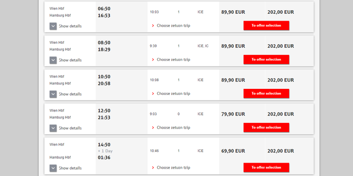Image resolution: width=353 pixels, height=176 pixels.
Task: Select the 69,90 EUR fare price
Action: (233, 151)
